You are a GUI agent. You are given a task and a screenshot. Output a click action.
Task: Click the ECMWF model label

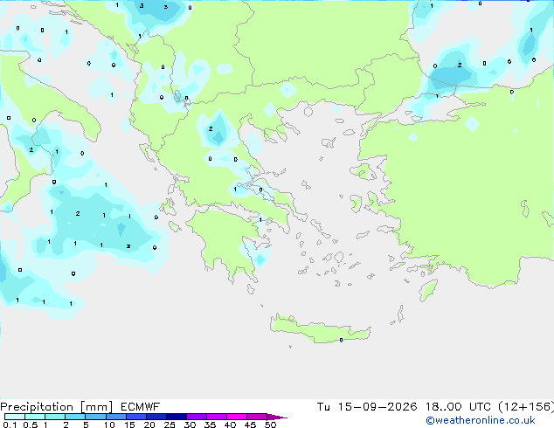click(x=141, y=407)
